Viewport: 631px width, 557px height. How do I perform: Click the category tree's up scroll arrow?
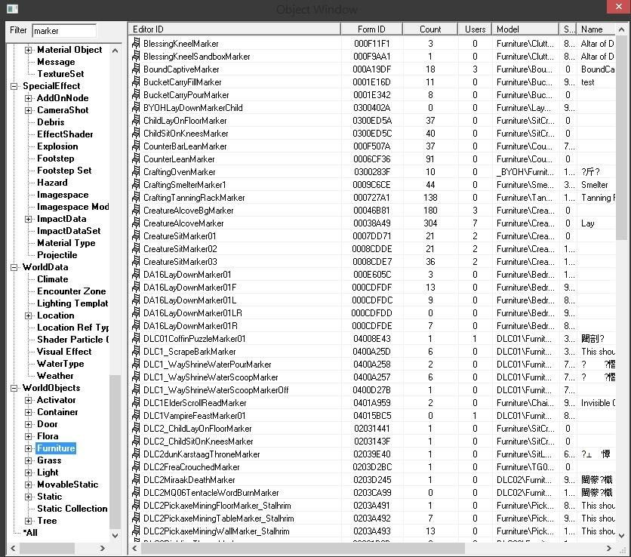[x=115, y=51]
